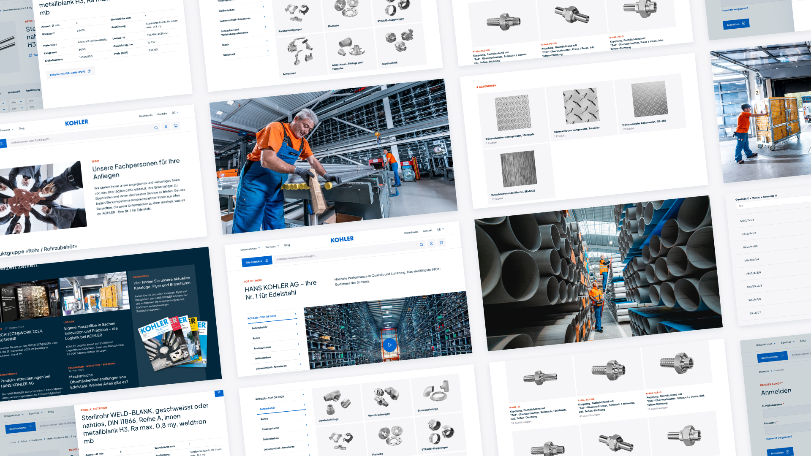Expand Unternehmen menu in central homepage navigation
The image size is (811, 456).
(250, 249)
